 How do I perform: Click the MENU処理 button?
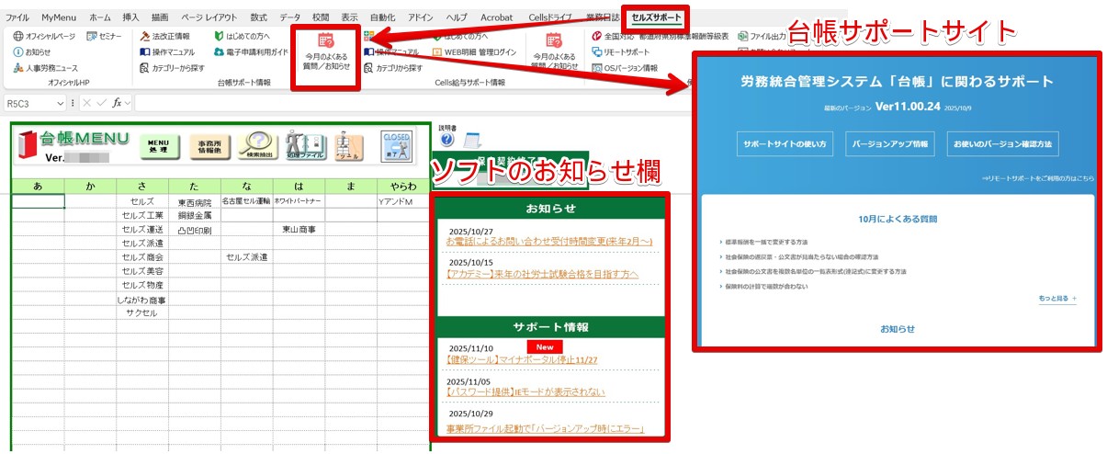pyautogui.click(x=160, y=145)
